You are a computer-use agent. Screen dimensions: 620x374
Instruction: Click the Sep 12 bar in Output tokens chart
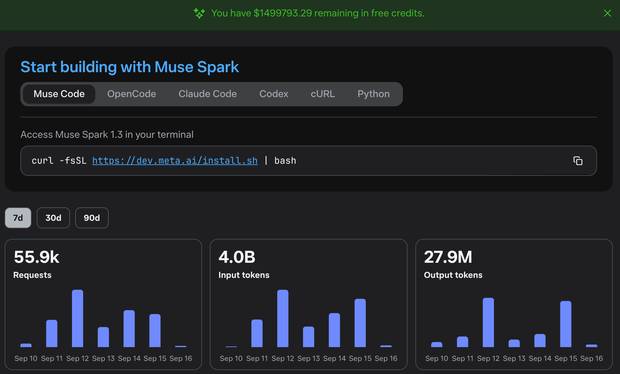tap(488, 322)
